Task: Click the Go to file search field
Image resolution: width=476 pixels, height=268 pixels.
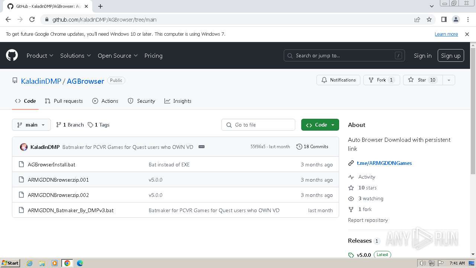Action: point(258,125)
